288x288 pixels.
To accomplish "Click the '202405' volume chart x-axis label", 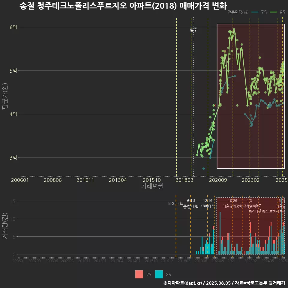I will pos(267,261).
